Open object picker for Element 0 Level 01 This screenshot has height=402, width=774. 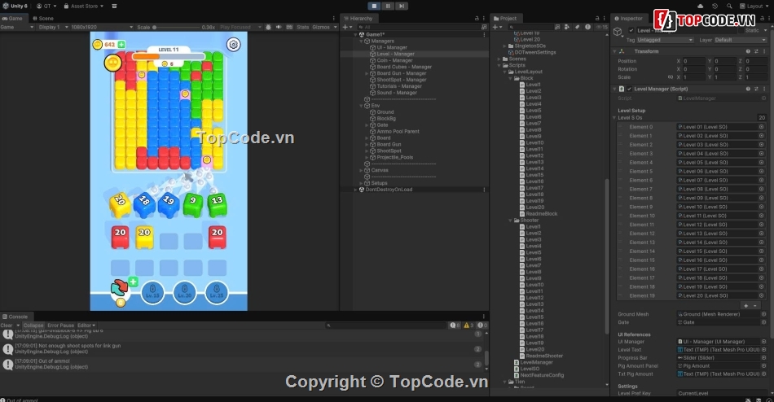click(761, 127)
